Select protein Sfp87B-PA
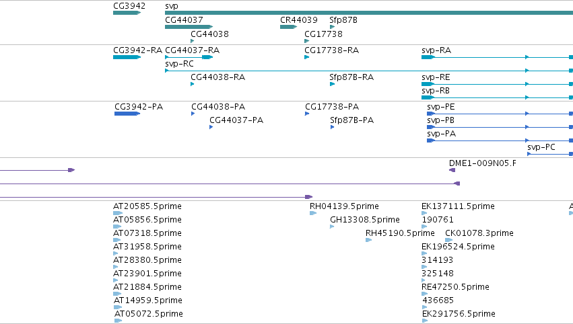This screenshot has width=573, height=324. click(332, 127)
